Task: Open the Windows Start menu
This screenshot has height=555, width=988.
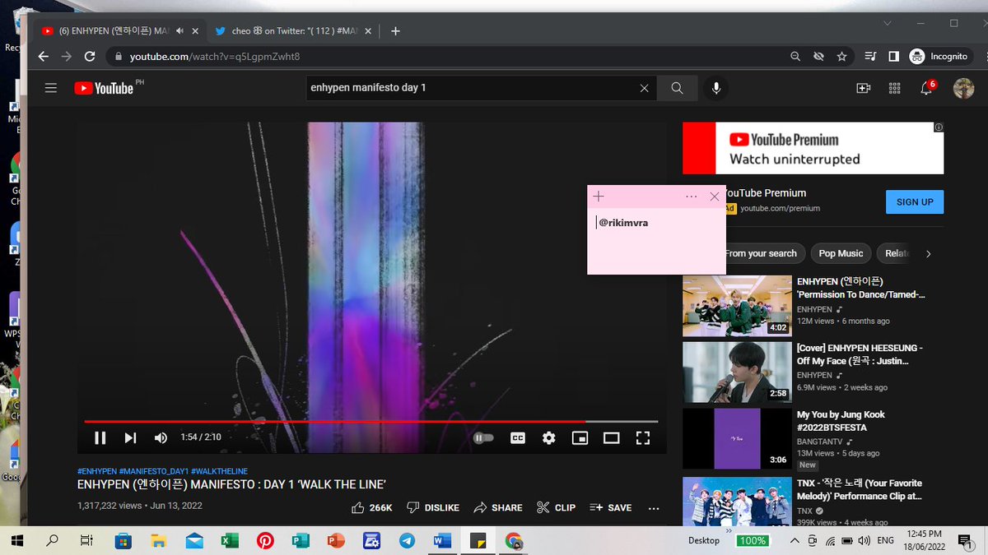Action: 17,540
